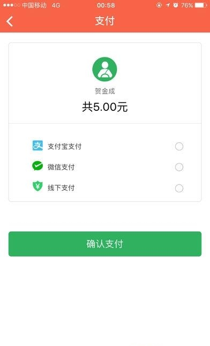Tap the 共5.00元 amount text
The width and height of the screenshot is (210, 346).
105,107
